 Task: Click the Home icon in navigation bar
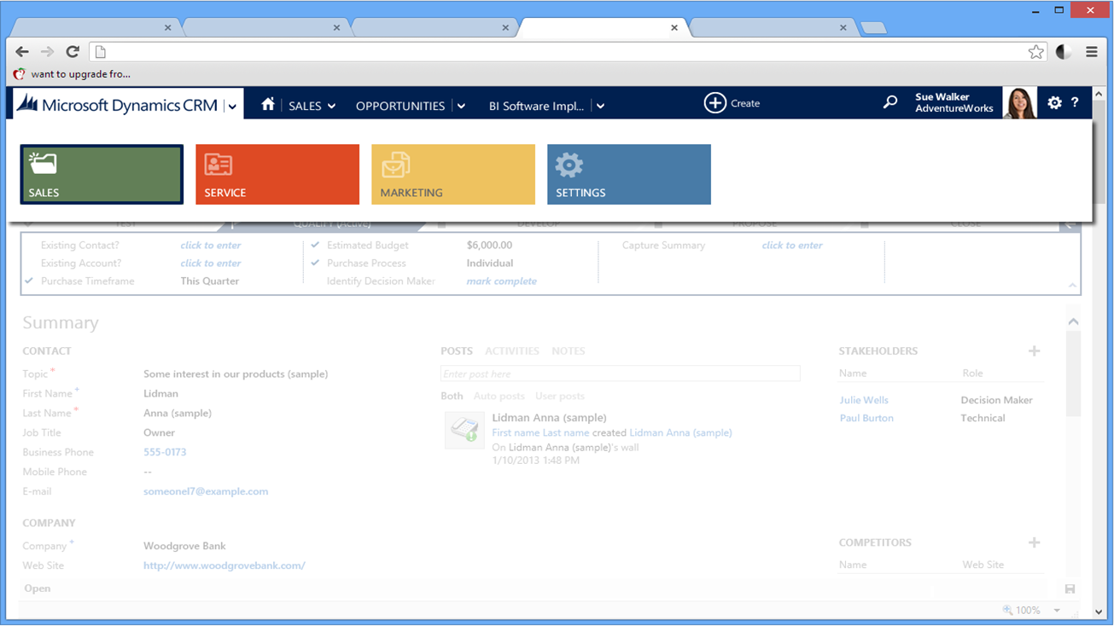click(268, 104)
